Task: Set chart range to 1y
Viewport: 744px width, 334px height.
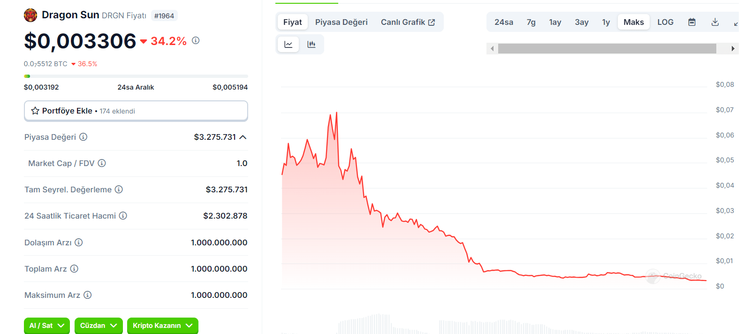Action: pyautogui.click(x=606, y=22)
